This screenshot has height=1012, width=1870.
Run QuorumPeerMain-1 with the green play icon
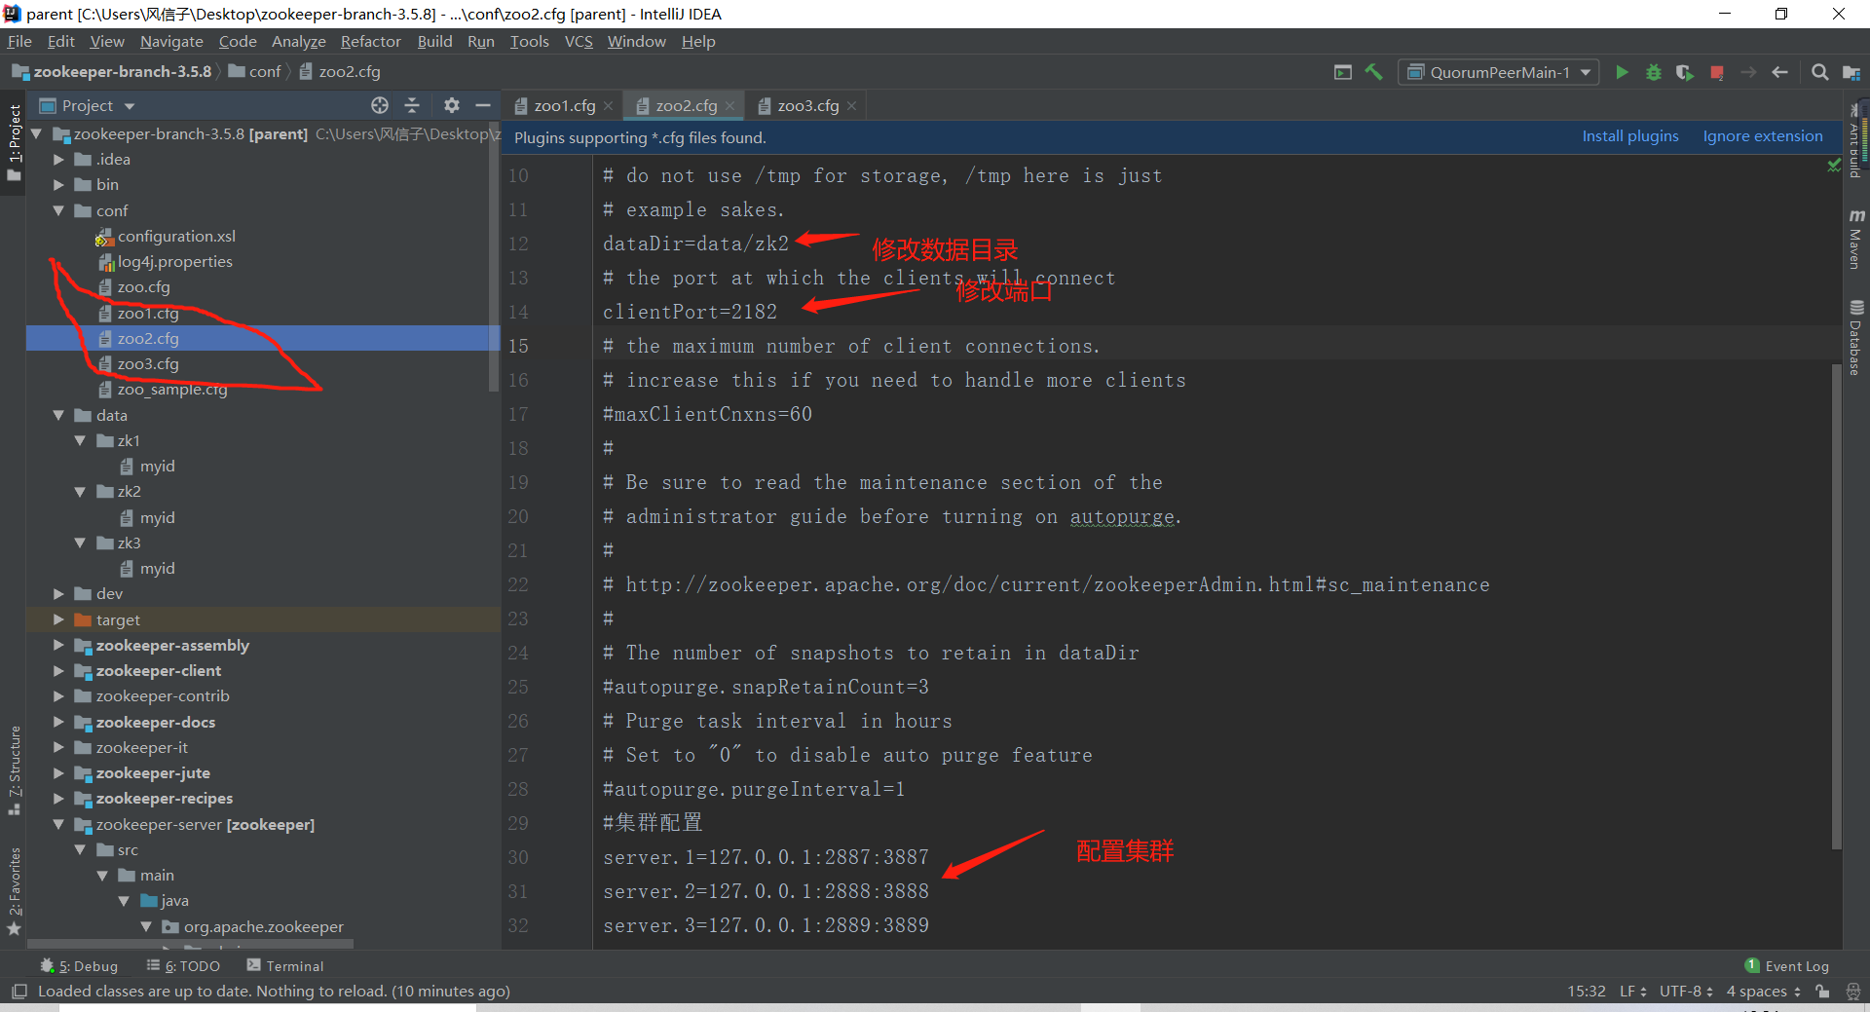point(1622,72)
